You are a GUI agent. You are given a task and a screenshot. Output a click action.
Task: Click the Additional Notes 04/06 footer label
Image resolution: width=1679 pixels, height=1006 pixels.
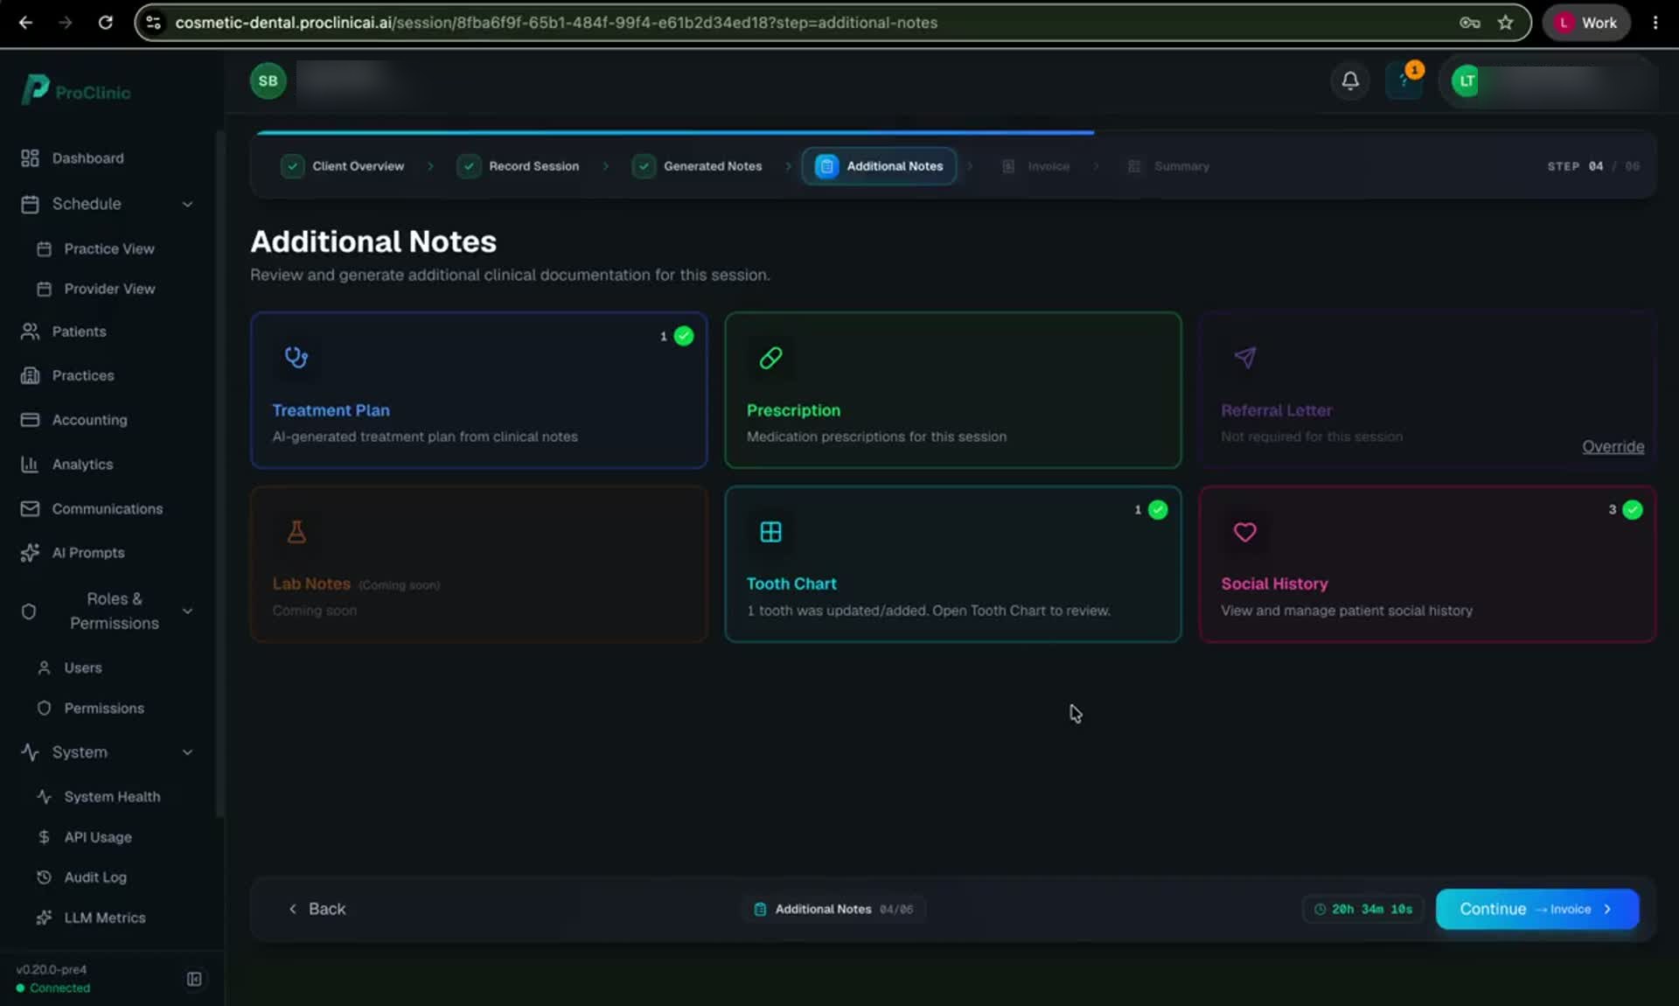point(833,909)
